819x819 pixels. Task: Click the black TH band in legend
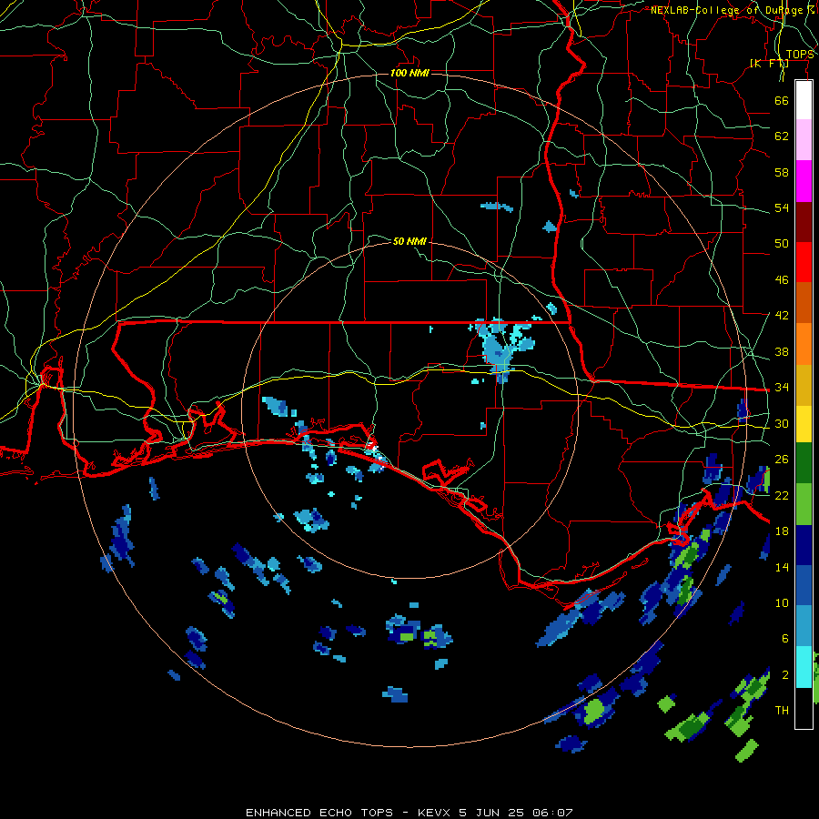pos(804,708)
